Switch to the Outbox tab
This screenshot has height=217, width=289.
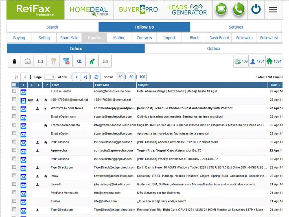[214, 49]
